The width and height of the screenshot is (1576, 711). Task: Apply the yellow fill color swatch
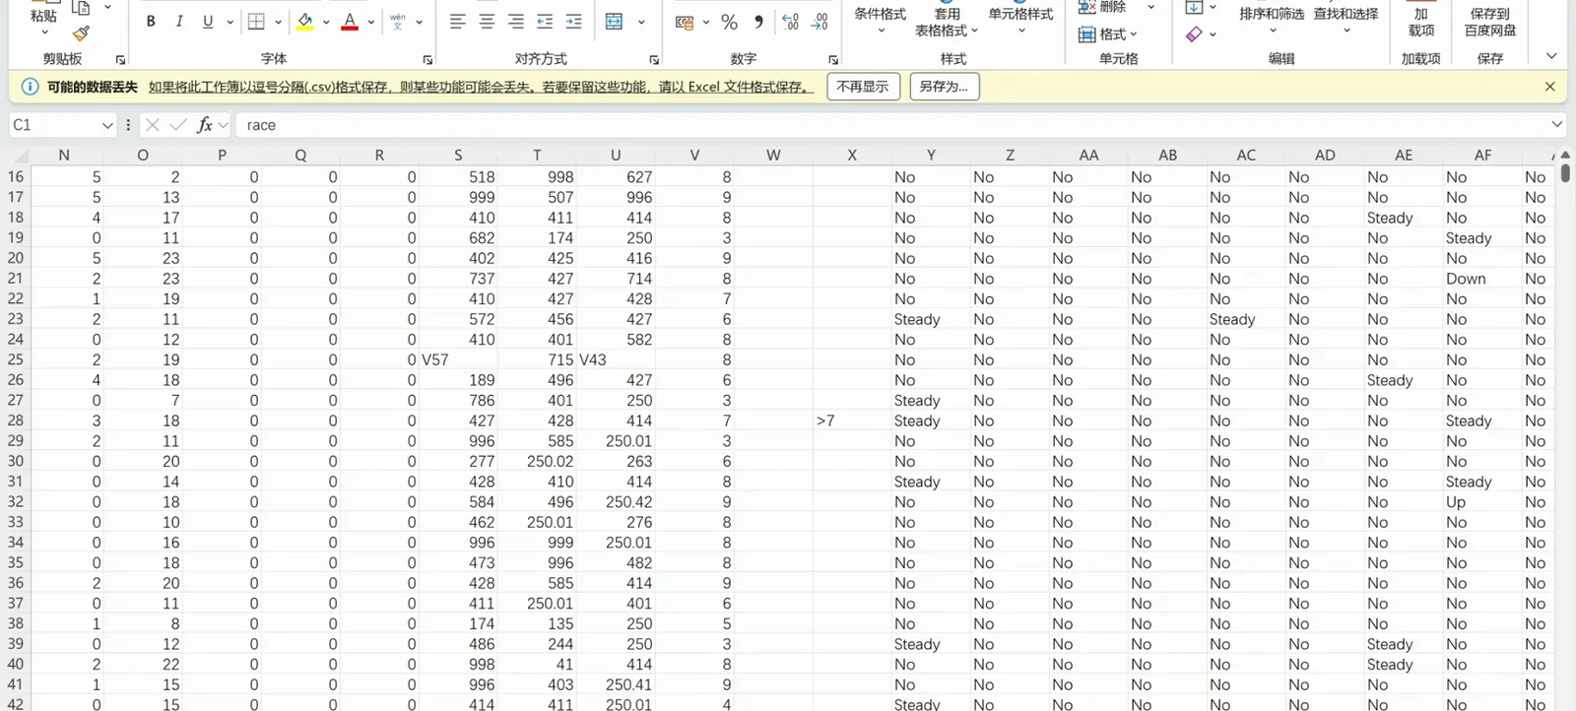pos(305,22)
